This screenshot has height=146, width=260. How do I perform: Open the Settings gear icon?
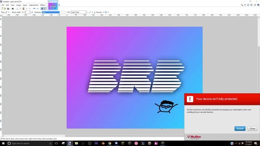(255, 5)
